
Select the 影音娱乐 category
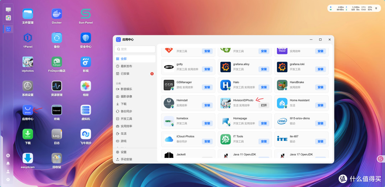(x=135, y=89)
